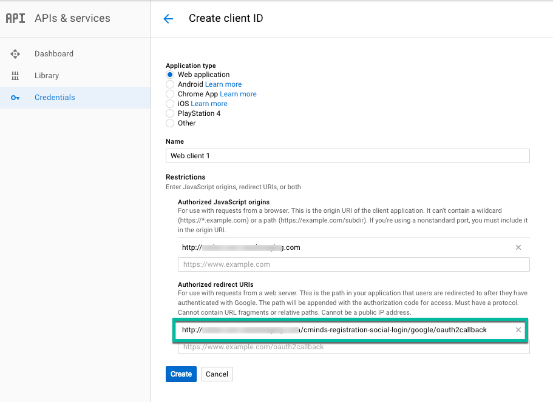Remove the JavaScript origin entry with X

click(x=518, y=247)
